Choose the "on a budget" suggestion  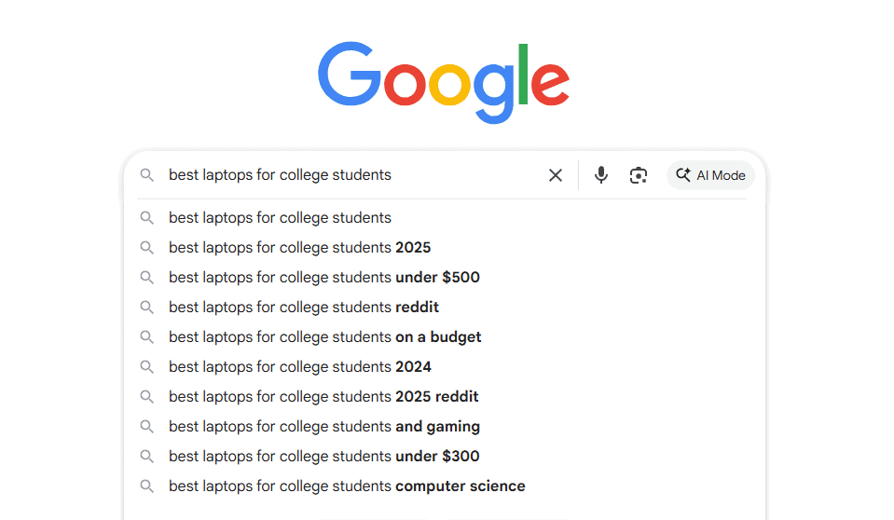324,337
